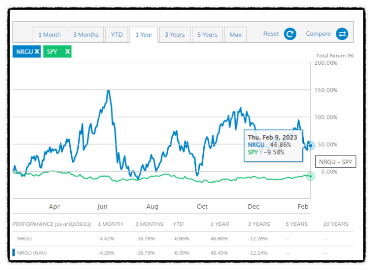
Task: Remove SPY ticker using its X
Action: point(68,51)
